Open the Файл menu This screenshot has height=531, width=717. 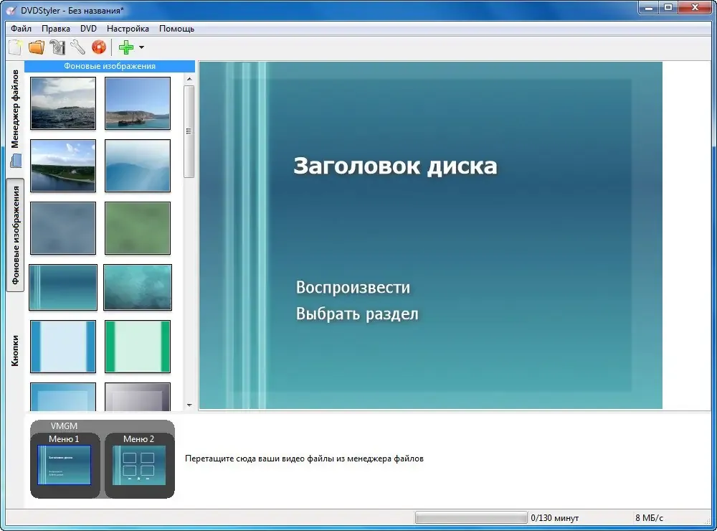(21, 29)
